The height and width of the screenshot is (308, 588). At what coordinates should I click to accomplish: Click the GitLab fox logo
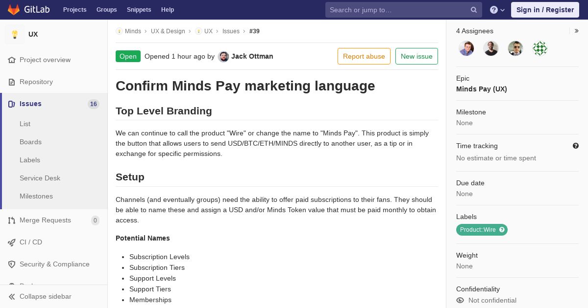14,9
